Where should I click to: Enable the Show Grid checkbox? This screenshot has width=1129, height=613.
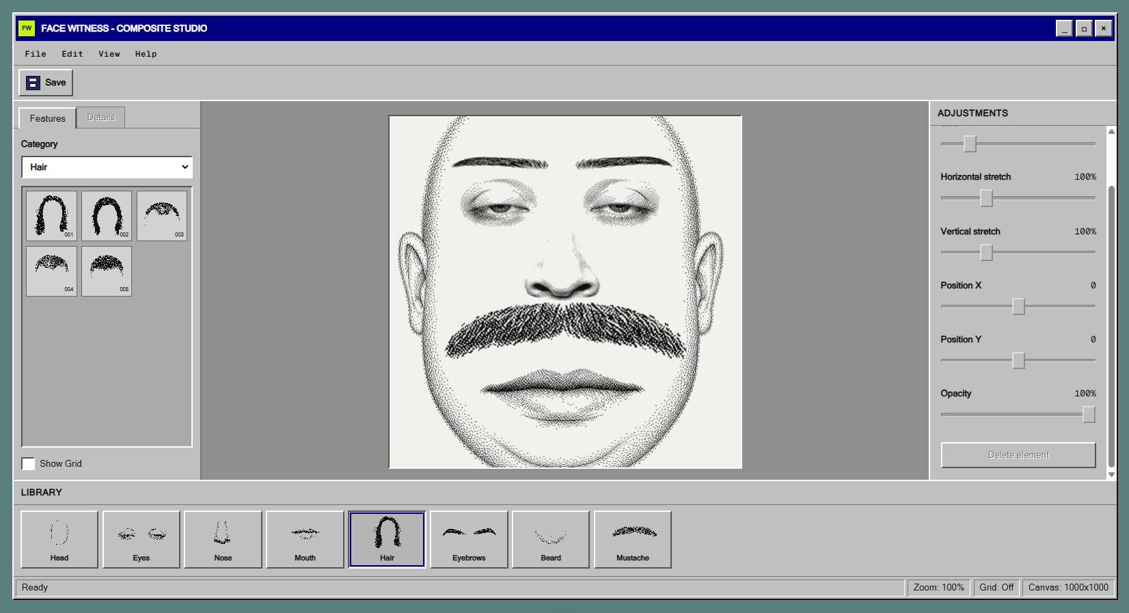pyautogui.click(x=28, y=464)
